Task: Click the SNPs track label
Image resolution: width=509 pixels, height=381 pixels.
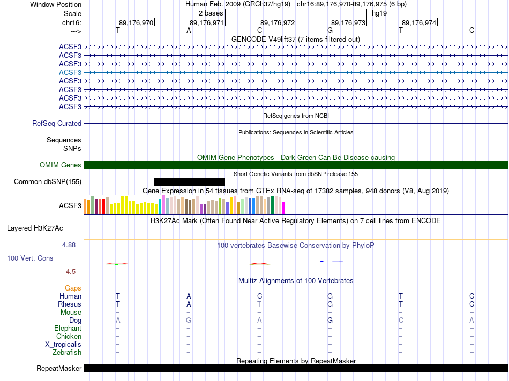Action: (x=72, y=148)
